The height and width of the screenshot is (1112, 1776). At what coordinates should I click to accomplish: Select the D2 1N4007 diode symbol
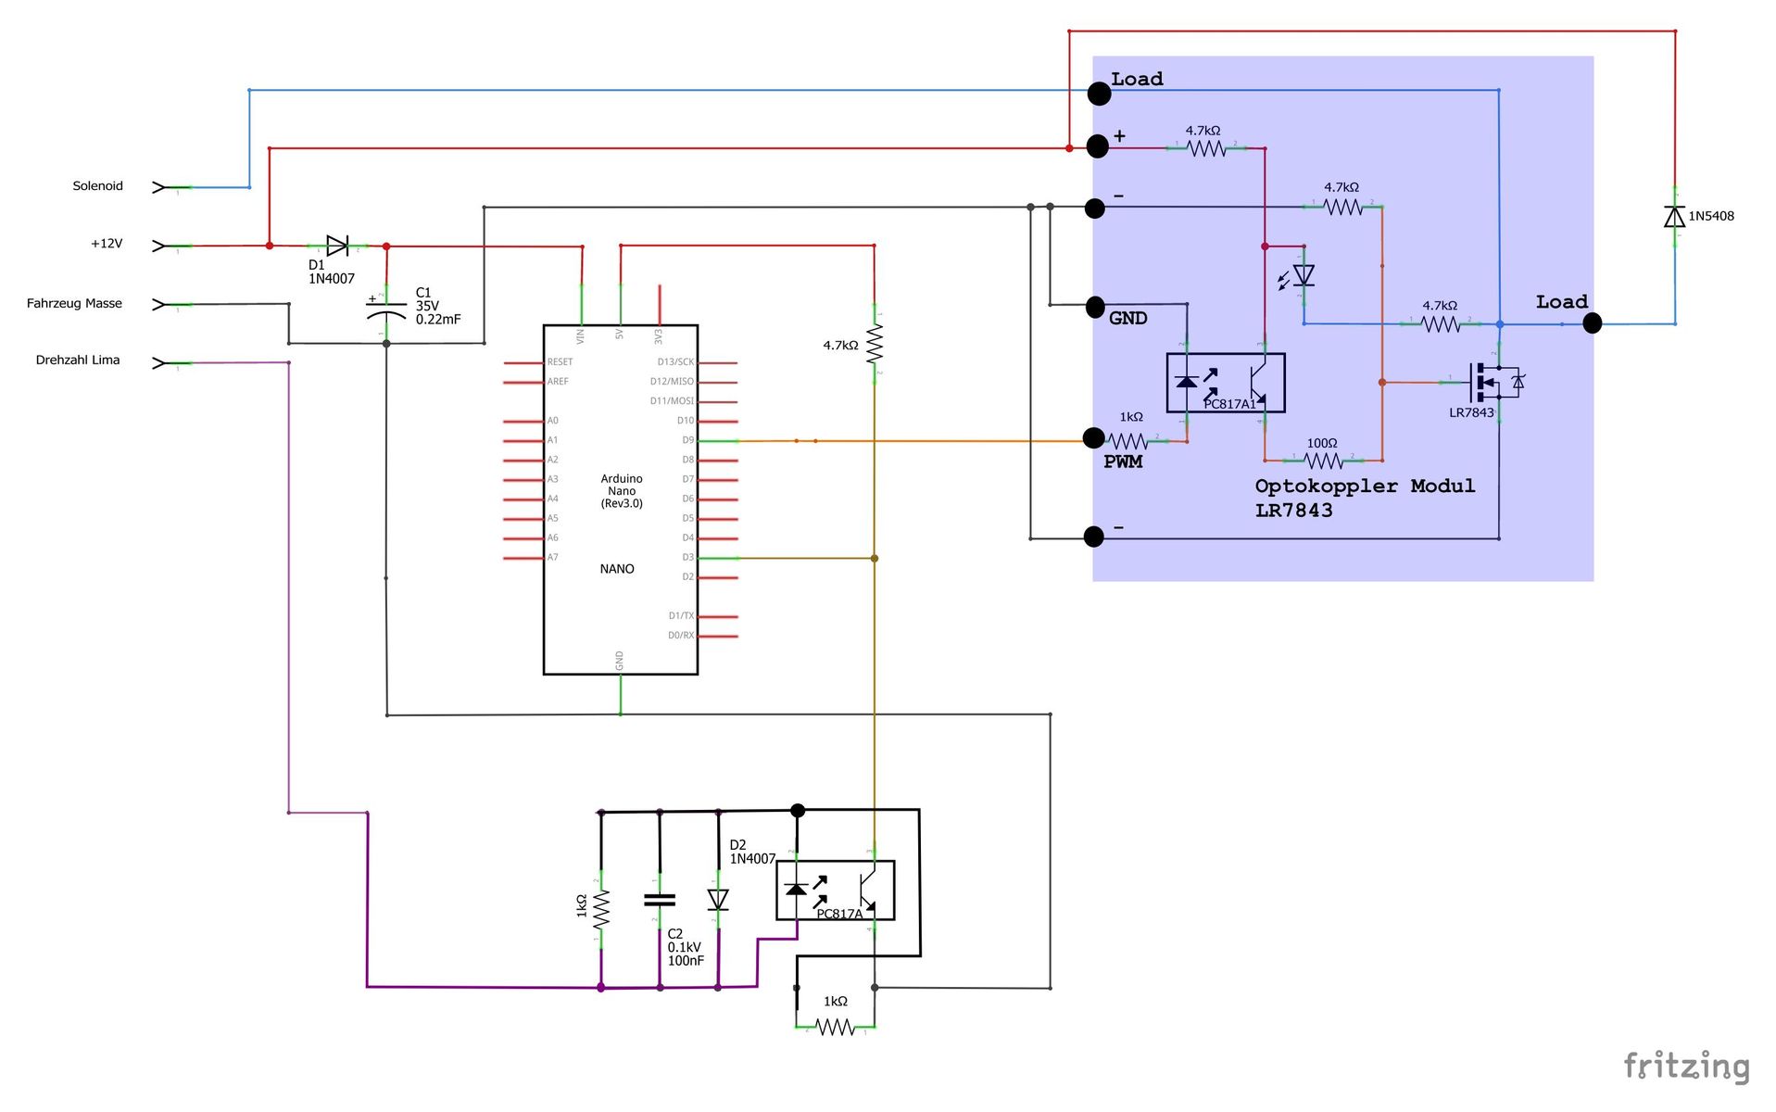(718, 900)
